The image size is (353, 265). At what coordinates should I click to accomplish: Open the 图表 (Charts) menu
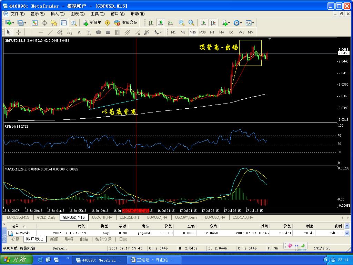pos(77,14)
